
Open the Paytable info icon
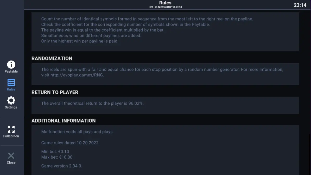11,65
